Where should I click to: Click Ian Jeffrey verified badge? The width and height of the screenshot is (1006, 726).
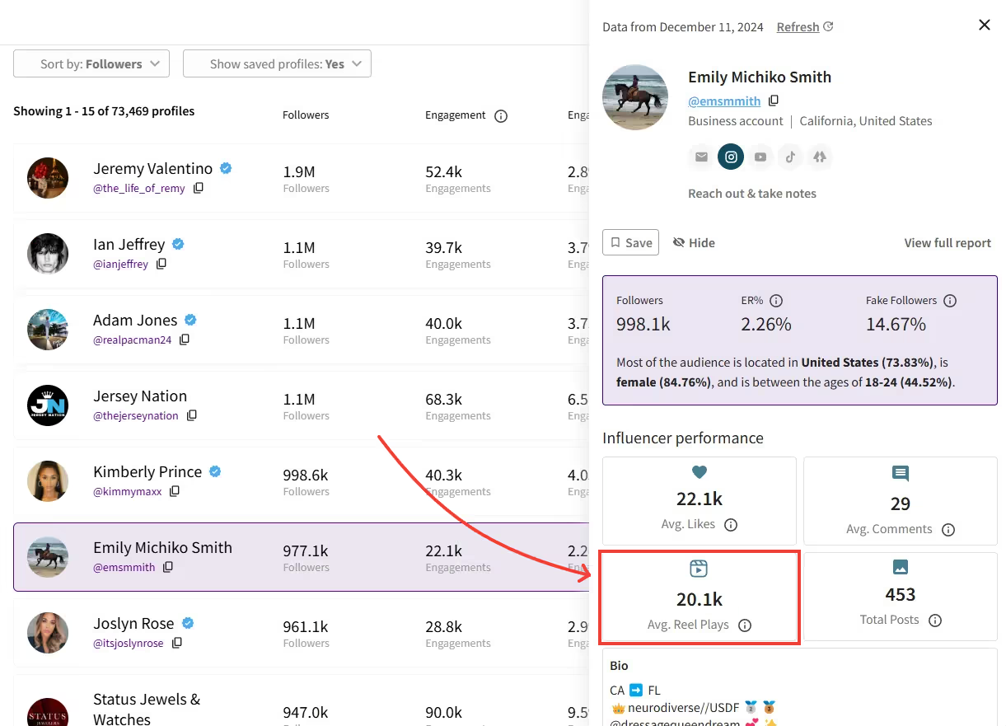point(178,244)
